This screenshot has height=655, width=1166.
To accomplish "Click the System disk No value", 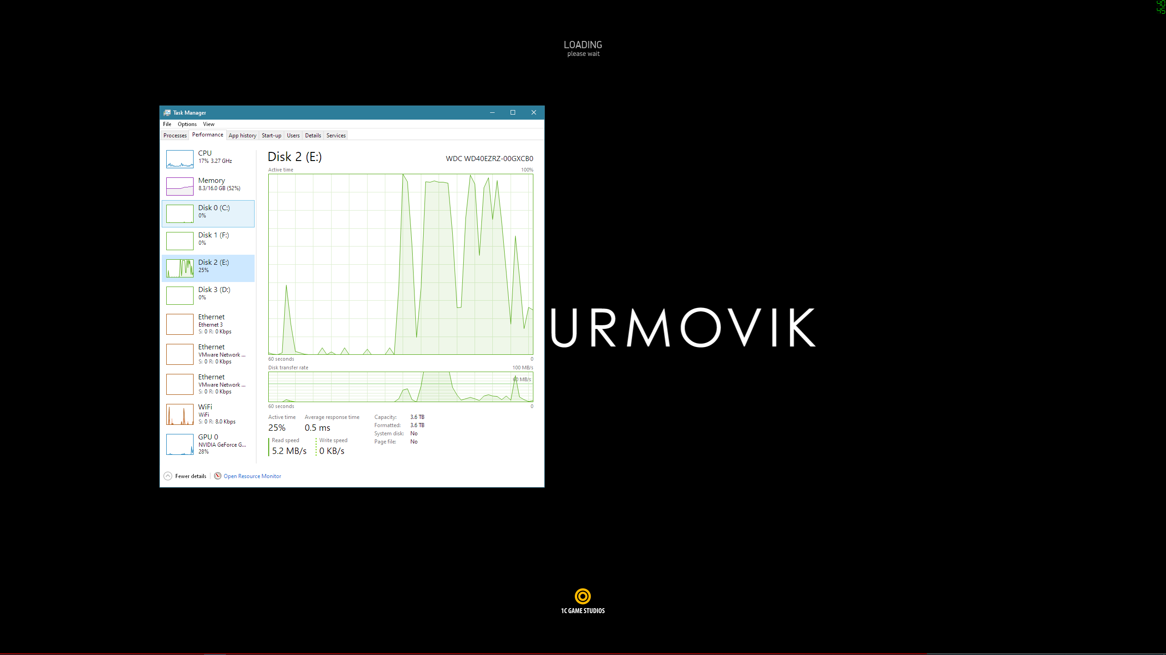I will click(x=414, y=433).
